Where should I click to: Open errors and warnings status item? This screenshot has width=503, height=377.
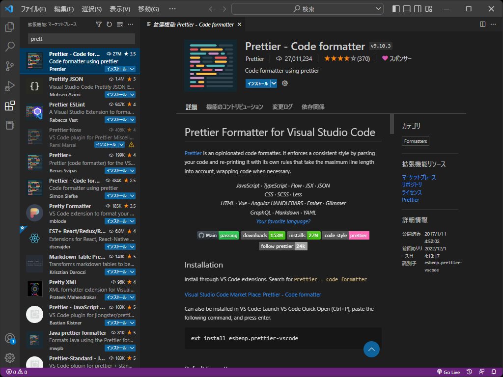[x=17, y=372]
